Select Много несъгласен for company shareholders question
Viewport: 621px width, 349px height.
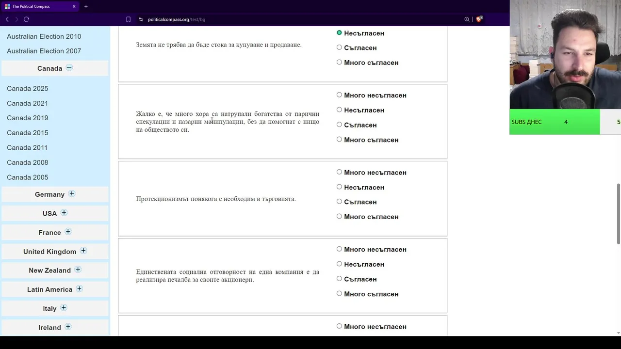coord(339,249)
